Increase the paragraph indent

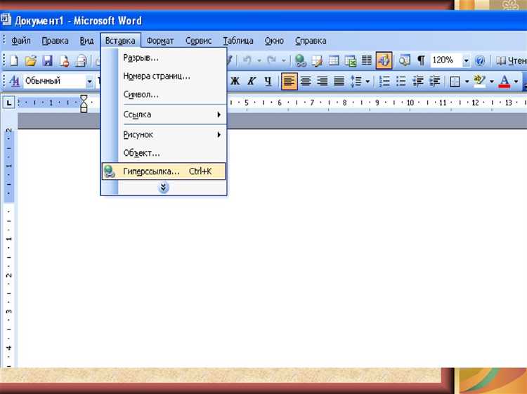pyautogui.click(x=434, y=81)
